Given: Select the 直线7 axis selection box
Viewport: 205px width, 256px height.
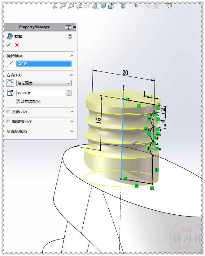Looking at the screenshot, I should coord(44,64).
